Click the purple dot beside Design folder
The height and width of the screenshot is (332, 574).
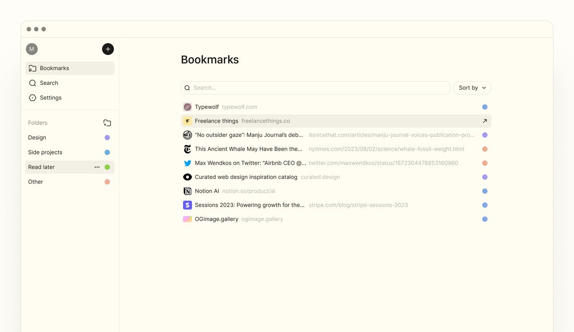(107, 137)
